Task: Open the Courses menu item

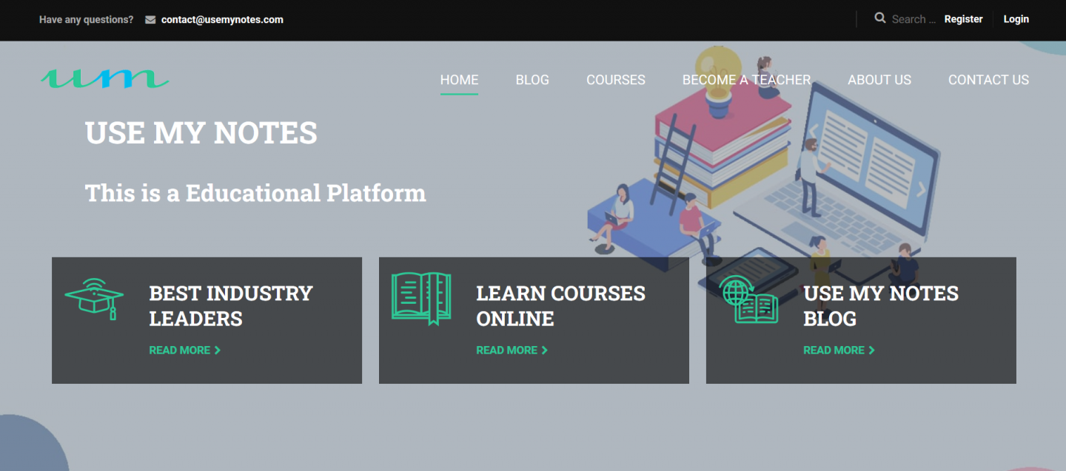Action: click(x=616, y=80)
